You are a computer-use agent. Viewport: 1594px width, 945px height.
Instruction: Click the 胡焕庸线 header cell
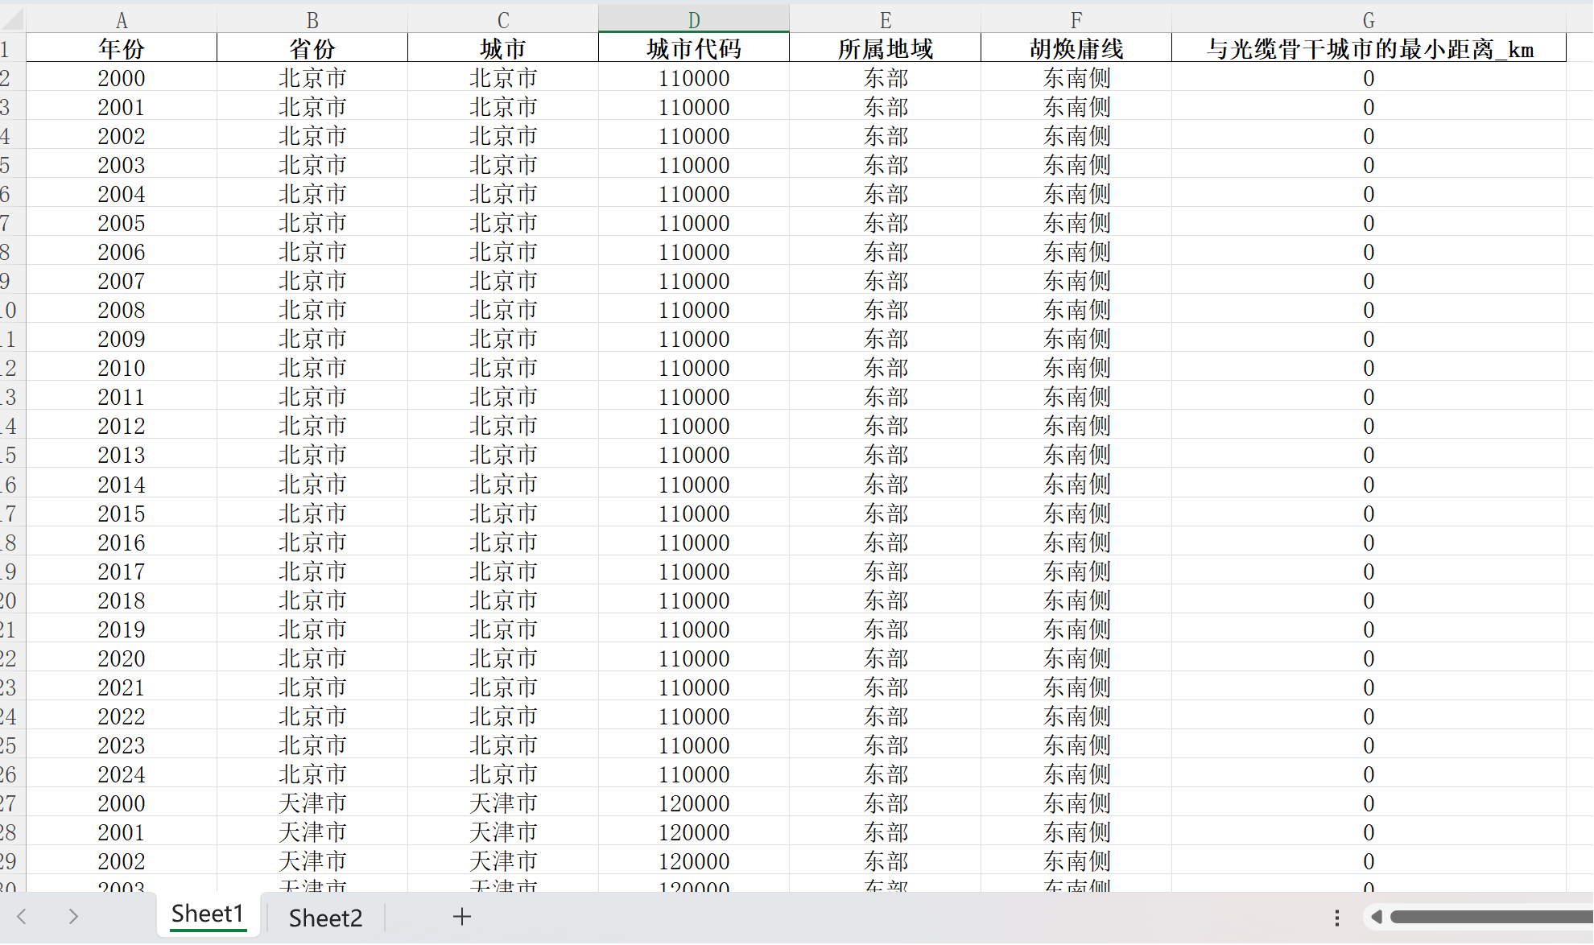1076,49
